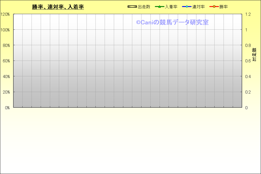Select the 80% left axis label
The image size is (261, 174).
[6, 45]
